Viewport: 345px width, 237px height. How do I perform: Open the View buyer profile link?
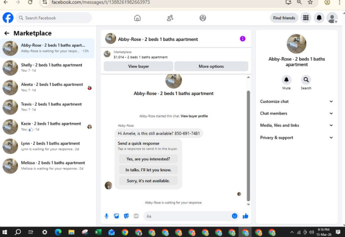pos(194,116)
